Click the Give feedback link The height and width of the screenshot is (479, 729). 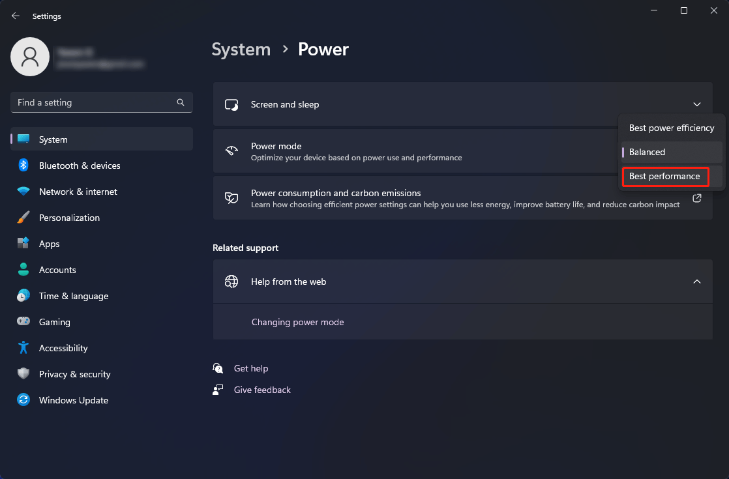point(261,390)
